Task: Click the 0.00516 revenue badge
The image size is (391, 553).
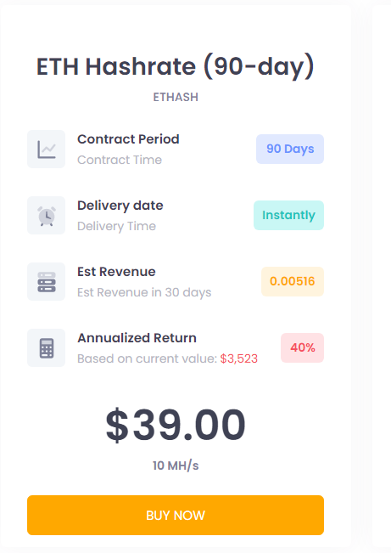Action: coord(293,281)
